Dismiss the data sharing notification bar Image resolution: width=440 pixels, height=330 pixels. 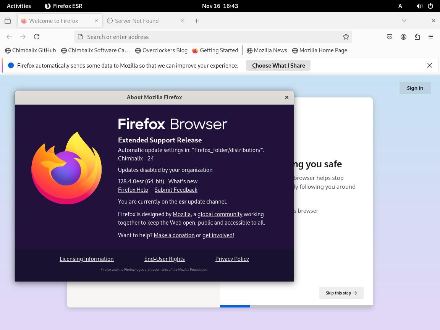[430, 65]
